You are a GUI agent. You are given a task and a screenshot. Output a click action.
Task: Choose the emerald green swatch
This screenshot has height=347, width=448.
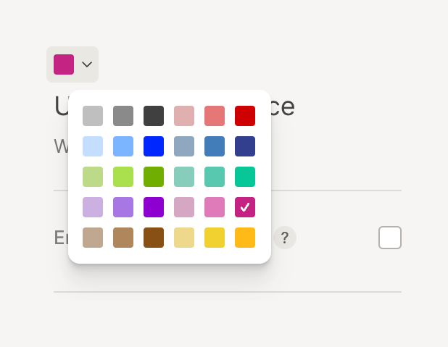point(245,177)
